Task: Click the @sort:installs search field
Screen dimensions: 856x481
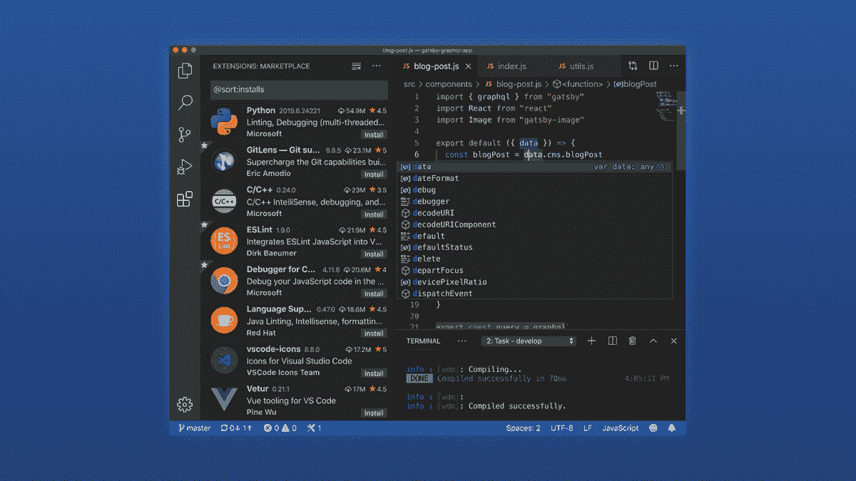Action: (x=299, y=90)
